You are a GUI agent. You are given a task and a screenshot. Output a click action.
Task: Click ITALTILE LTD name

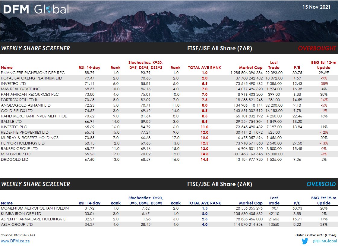[x=11, y=121]
